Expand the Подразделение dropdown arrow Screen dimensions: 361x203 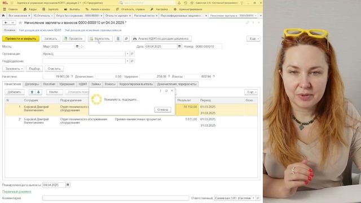(x=127, y=61)
